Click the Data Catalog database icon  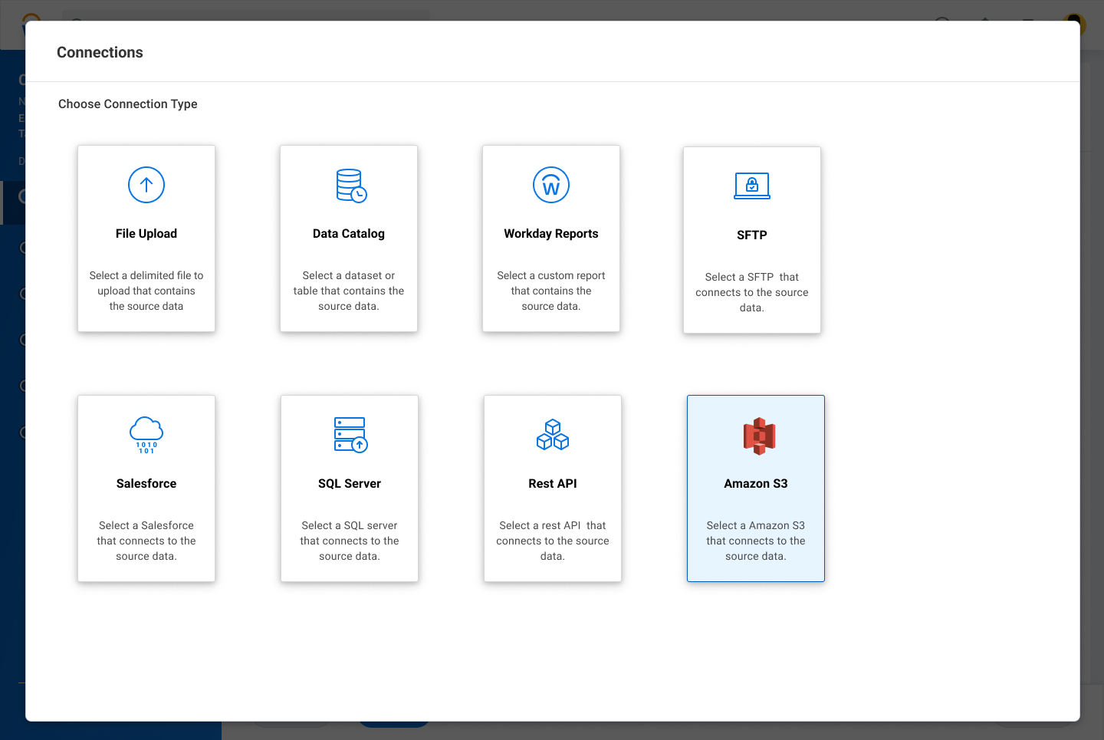point(351,186)
